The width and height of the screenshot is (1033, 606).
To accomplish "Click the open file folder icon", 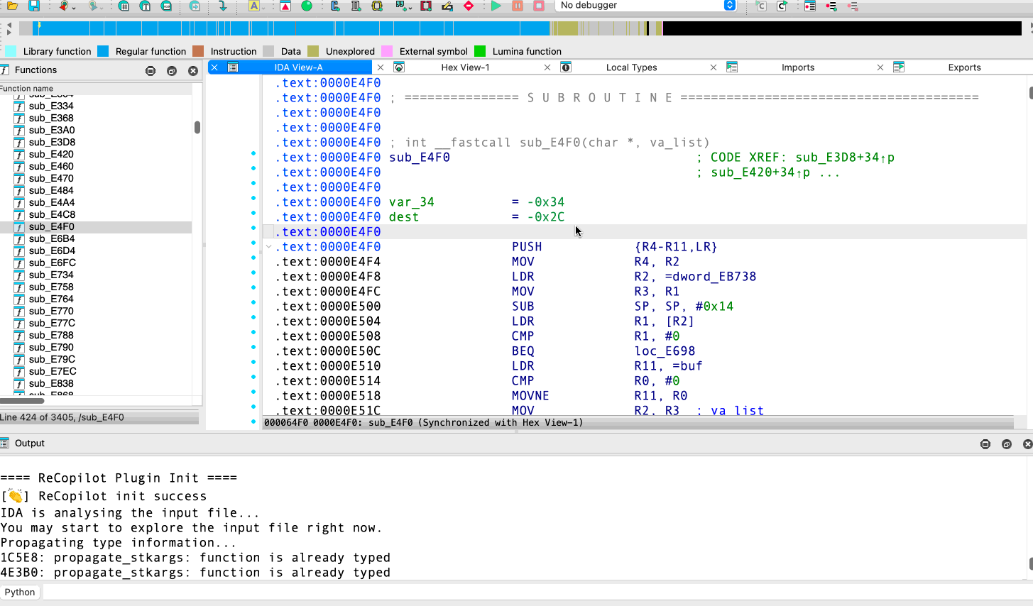I will (12, 6).
